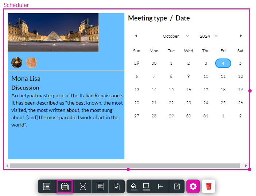Select September 29 in the first row

(x=137, y=63)
